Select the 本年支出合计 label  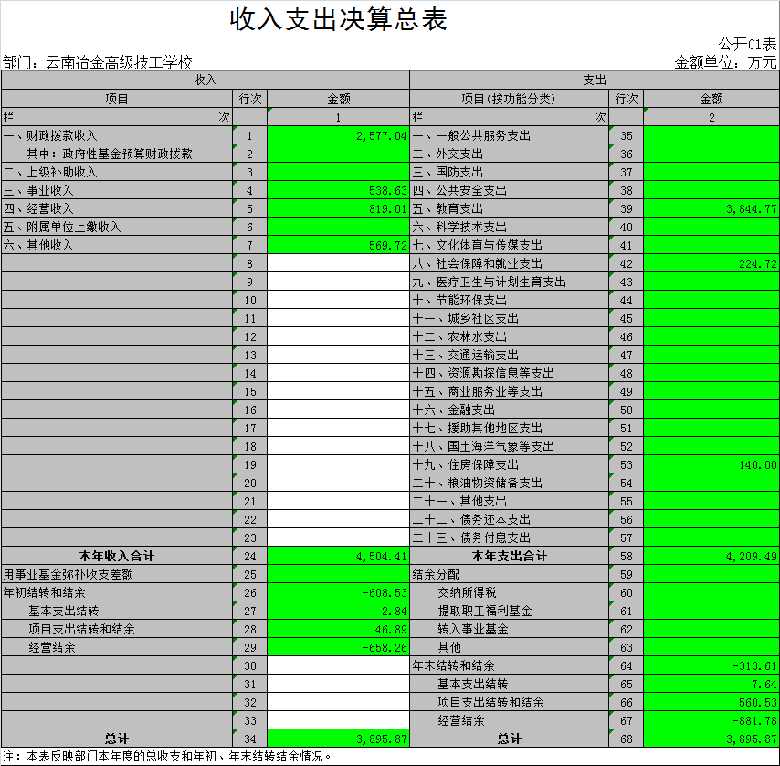(x=509, y=556)
